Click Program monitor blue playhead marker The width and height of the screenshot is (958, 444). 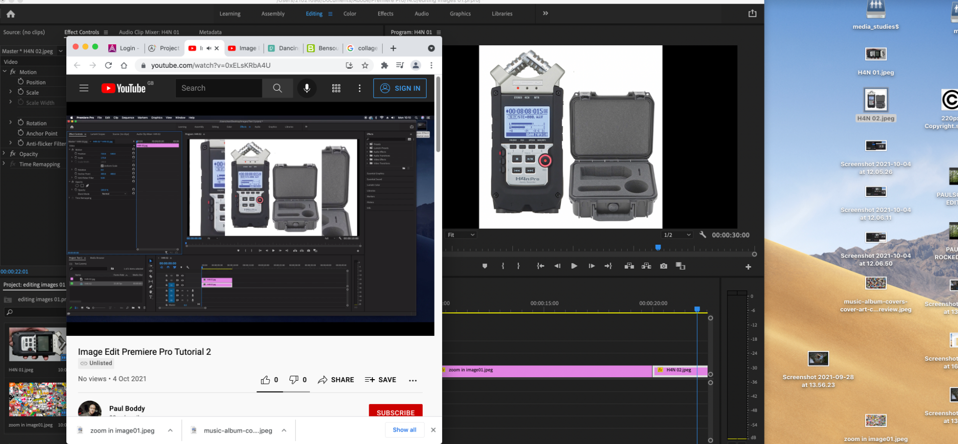658,248
